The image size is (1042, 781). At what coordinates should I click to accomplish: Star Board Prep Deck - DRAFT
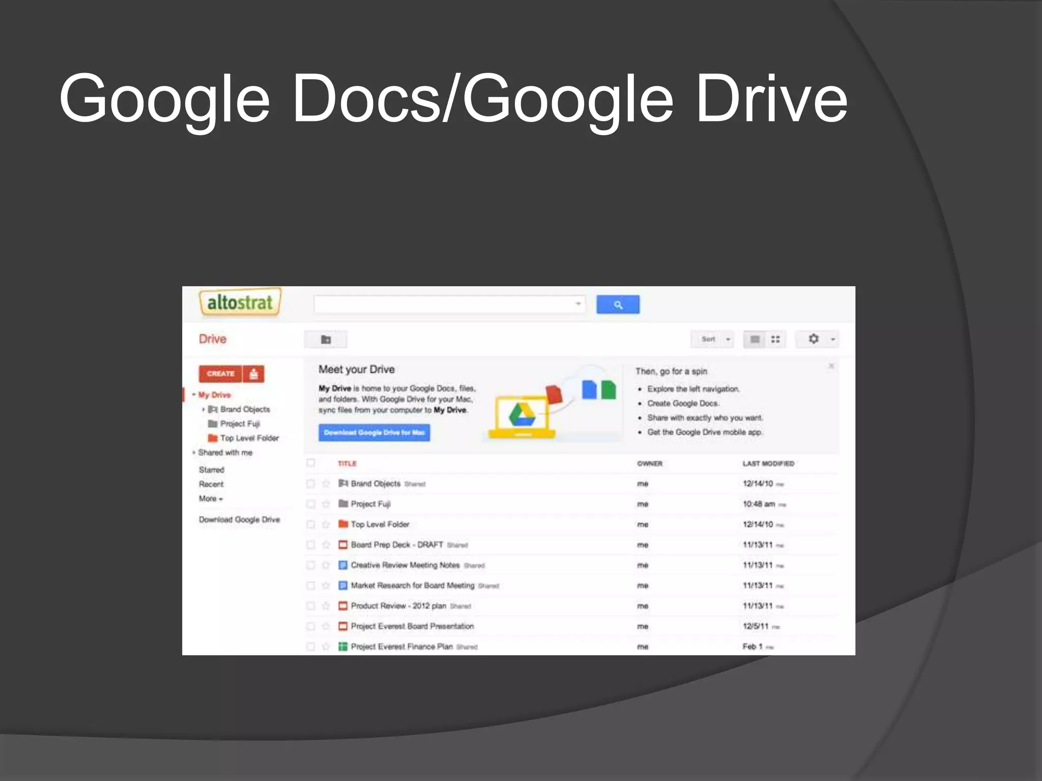pyautogui.click(x=326, y=545)
